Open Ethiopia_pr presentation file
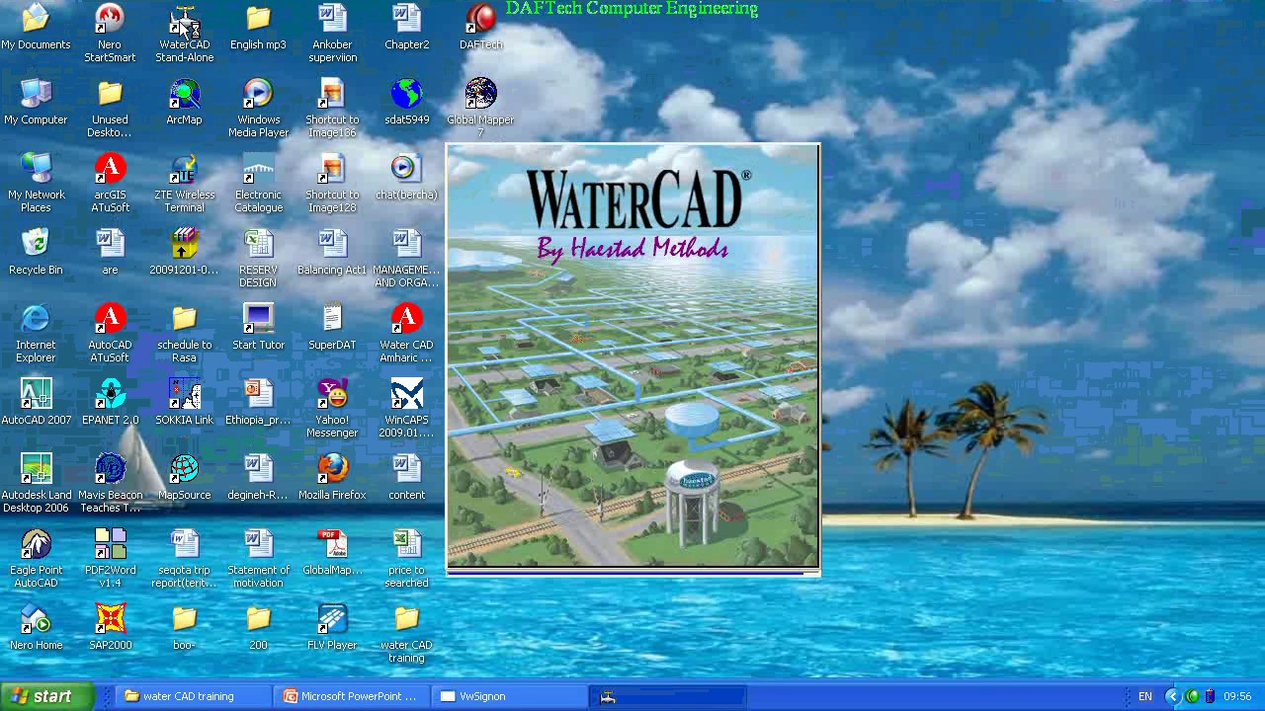1265x711 pixels. 258,394
